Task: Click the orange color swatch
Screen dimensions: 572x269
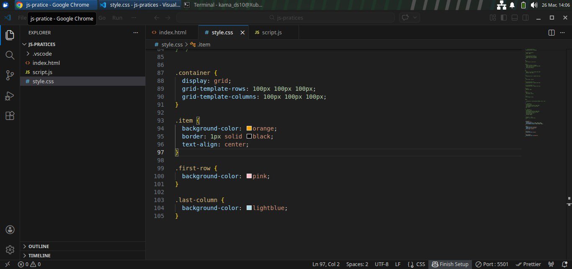Action: 249,128
